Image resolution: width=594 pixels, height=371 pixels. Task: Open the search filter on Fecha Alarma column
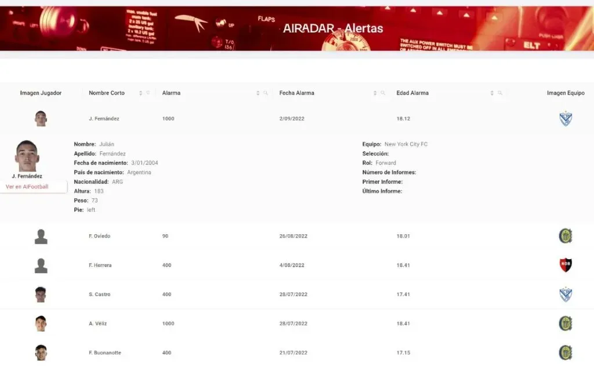tap(382, 93)
